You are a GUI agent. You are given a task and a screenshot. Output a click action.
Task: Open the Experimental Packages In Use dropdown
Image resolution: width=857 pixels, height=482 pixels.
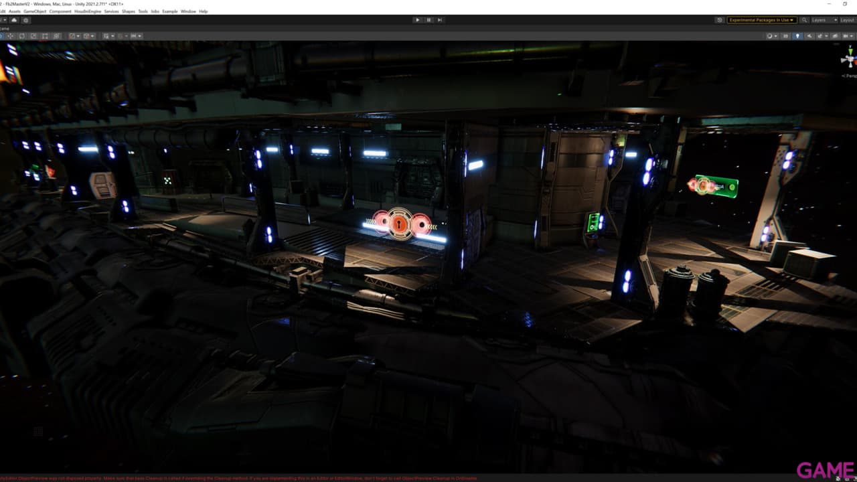pos(762,20)
